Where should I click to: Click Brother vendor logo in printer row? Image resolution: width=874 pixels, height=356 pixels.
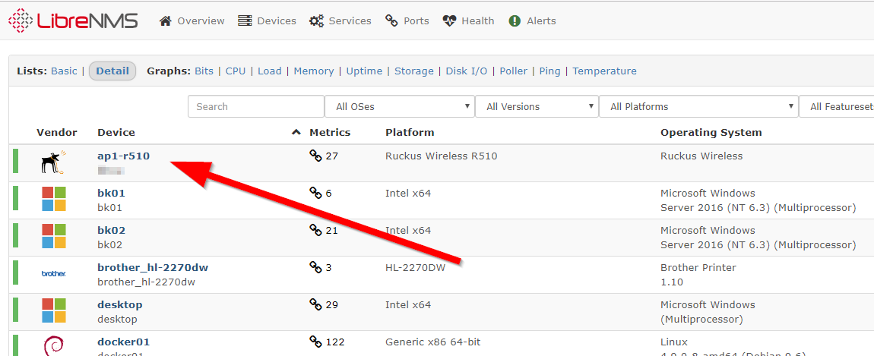(x=54, y=273)
